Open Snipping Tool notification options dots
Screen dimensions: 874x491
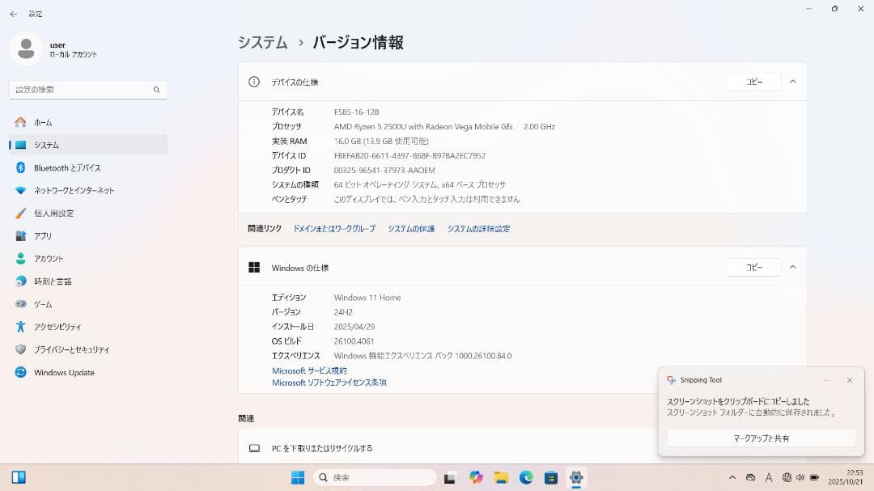(826, 380)
